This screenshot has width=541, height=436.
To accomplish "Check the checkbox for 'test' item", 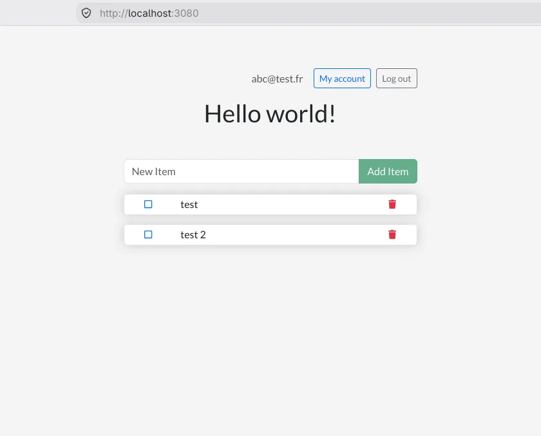I will [x=148, y=204].
